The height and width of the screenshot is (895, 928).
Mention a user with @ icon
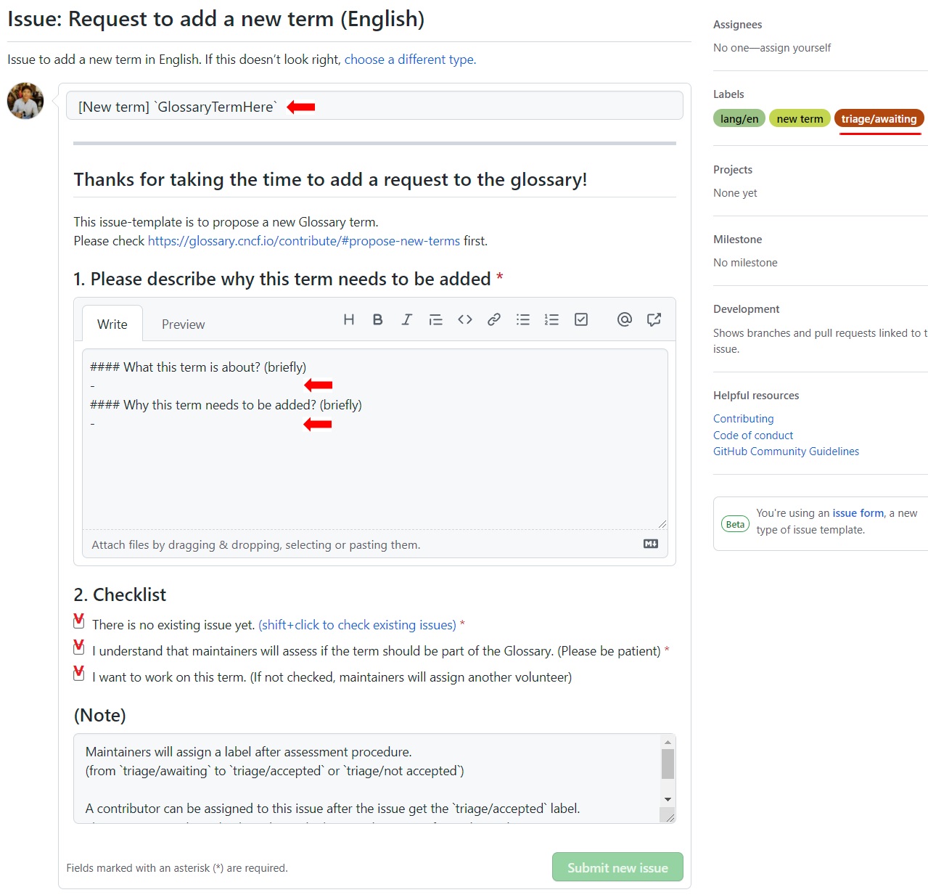624,319
